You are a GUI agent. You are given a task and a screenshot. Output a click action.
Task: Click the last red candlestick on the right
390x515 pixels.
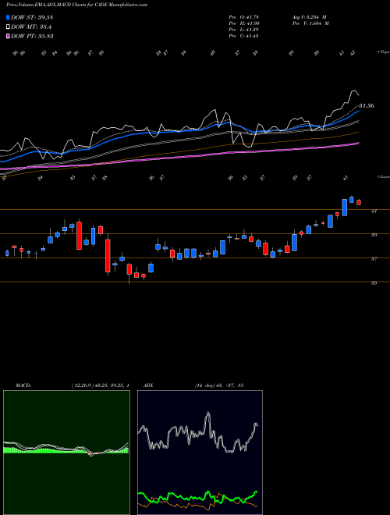(359, 202)
